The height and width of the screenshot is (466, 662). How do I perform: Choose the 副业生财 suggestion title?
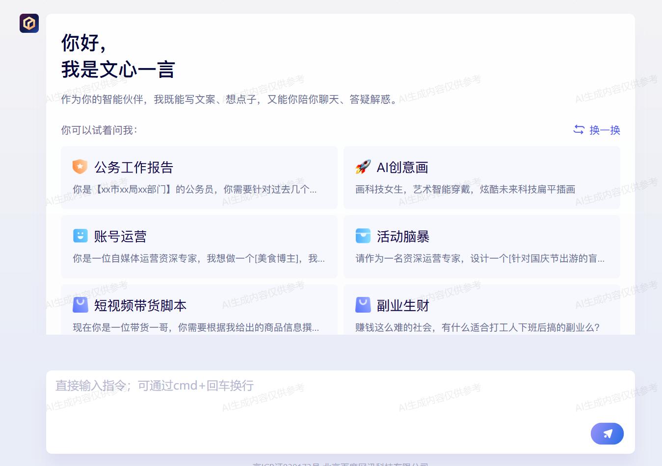[x=403, y=306]
